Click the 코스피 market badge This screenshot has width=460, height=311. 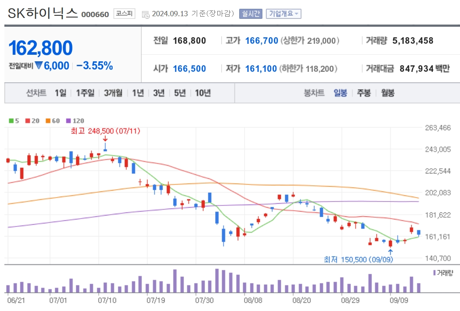pos(124,14)
